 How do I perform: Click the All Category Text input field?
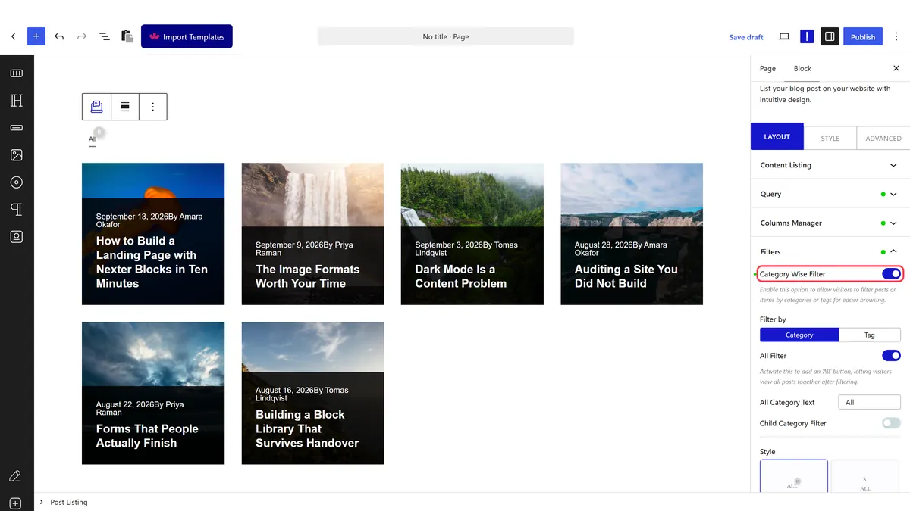pyautogui.click(x=869, y=402)
